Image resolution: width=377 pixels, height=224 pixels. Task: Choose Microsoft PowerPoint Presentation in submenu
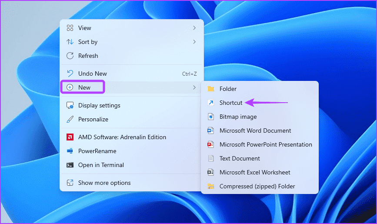coord(260,144)
